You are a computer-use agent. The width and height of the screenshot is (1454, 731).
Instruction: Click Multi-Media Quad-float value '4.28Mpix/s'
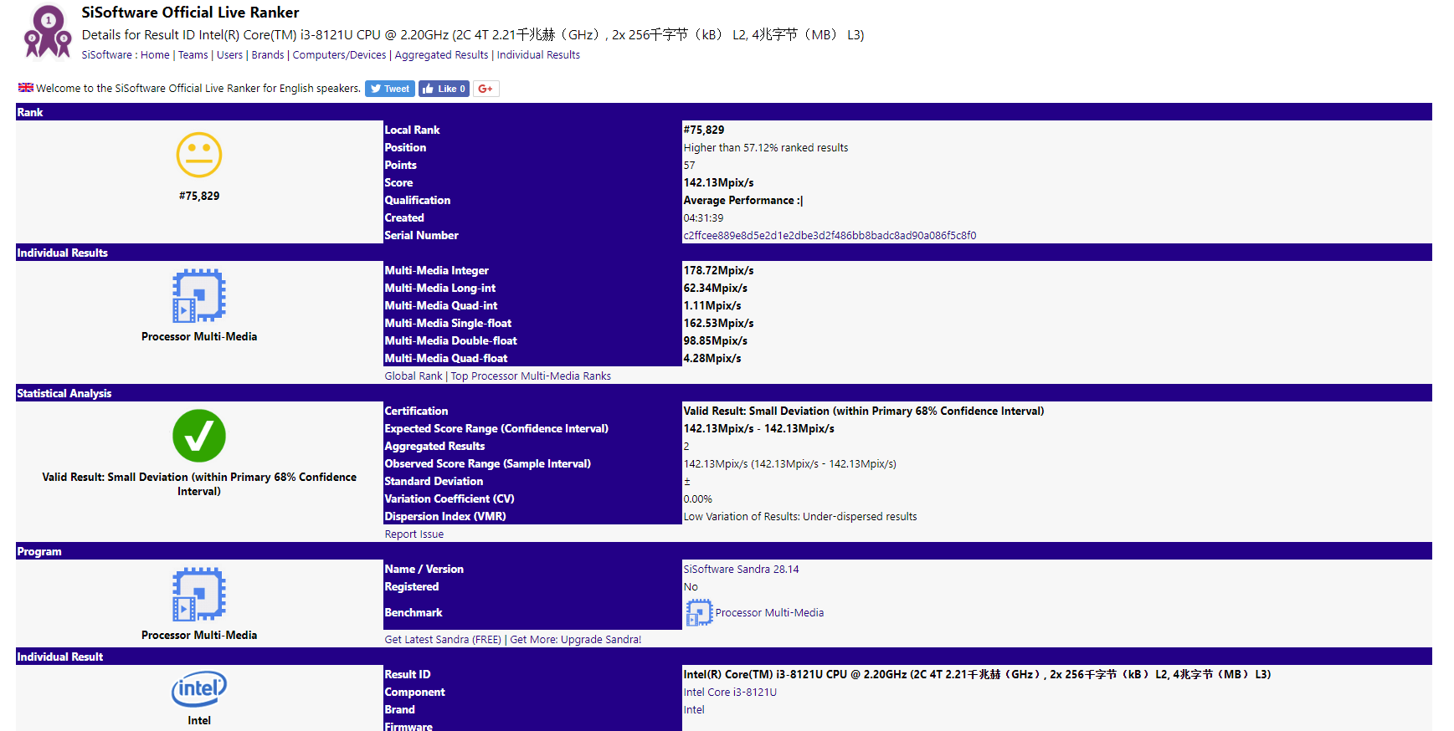pyautogui.click(x=712, y=359)
